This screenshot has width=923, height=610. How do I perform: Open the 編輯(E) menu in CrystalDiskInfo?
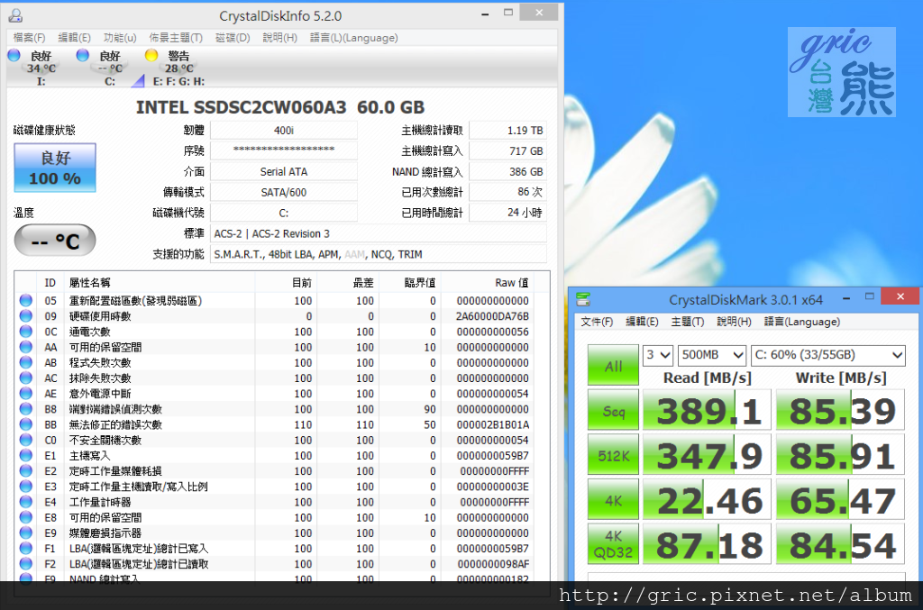pos(74,38)
